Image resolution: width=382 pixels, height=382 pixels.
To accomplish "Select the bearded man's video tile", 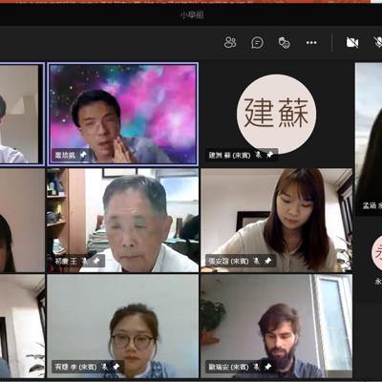I will pos(276,326).
